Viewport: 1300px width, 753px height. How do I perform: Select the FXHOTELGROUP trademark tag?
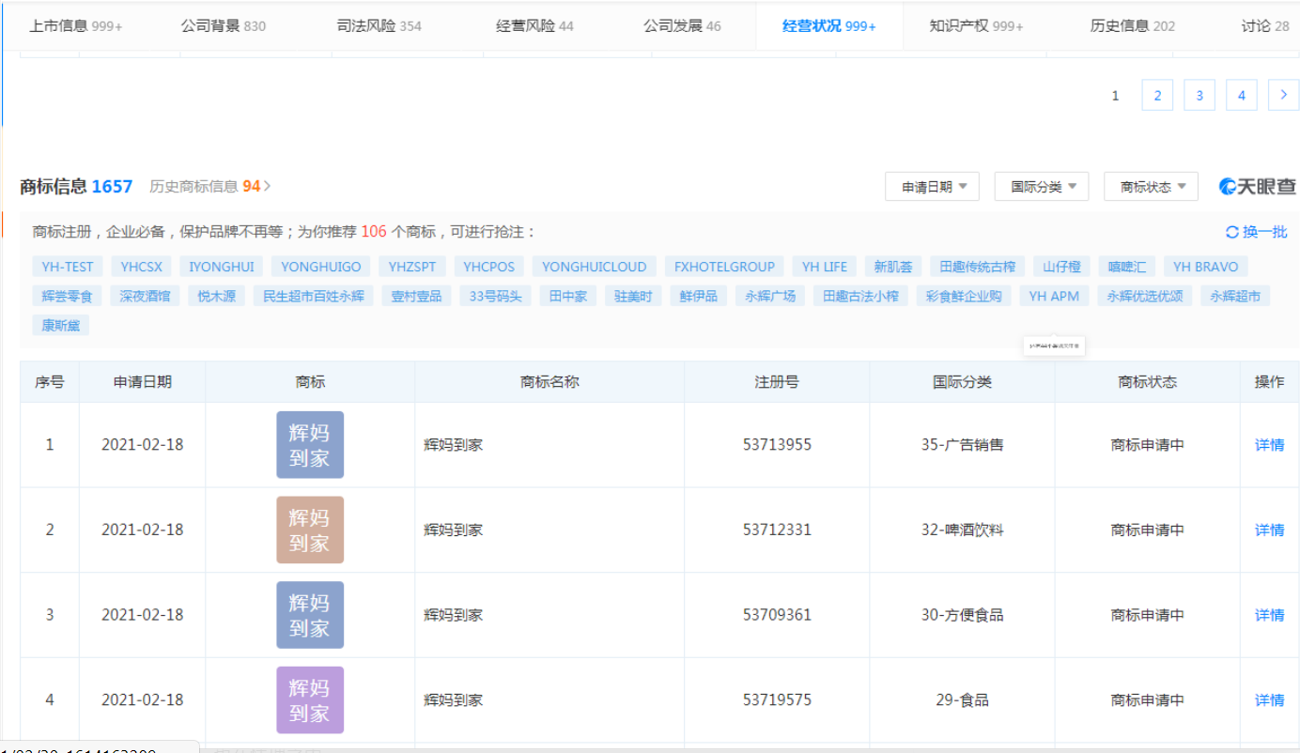[723, 267]
